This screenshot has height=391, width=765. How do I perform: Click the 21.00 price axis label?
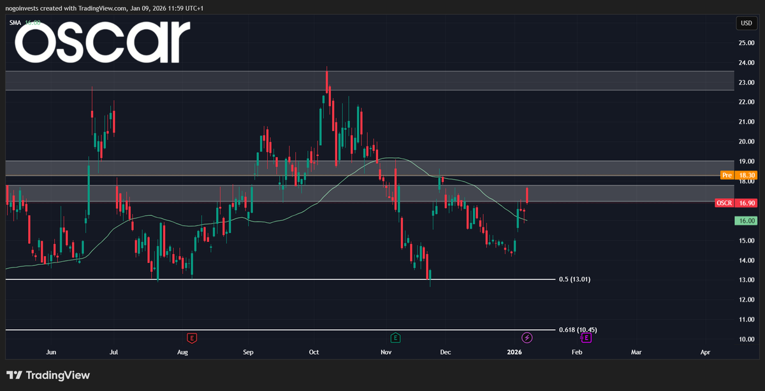coord(747,122)
